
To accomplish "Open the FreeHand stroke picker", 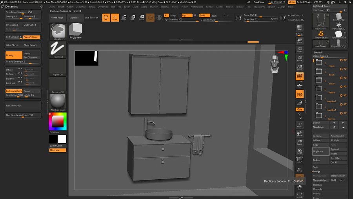I will [x=58, y=50].
